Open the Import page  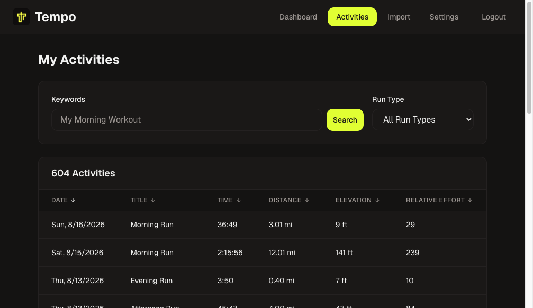399,17
